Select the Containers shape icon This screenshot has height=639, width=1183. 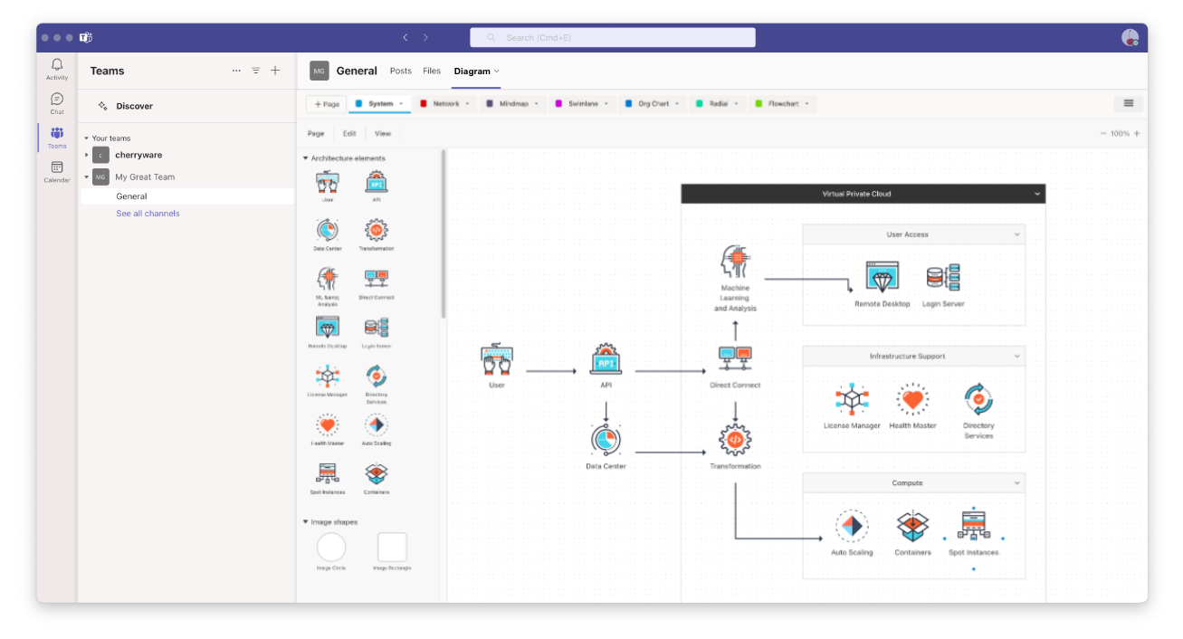click(x=376, y=475)
